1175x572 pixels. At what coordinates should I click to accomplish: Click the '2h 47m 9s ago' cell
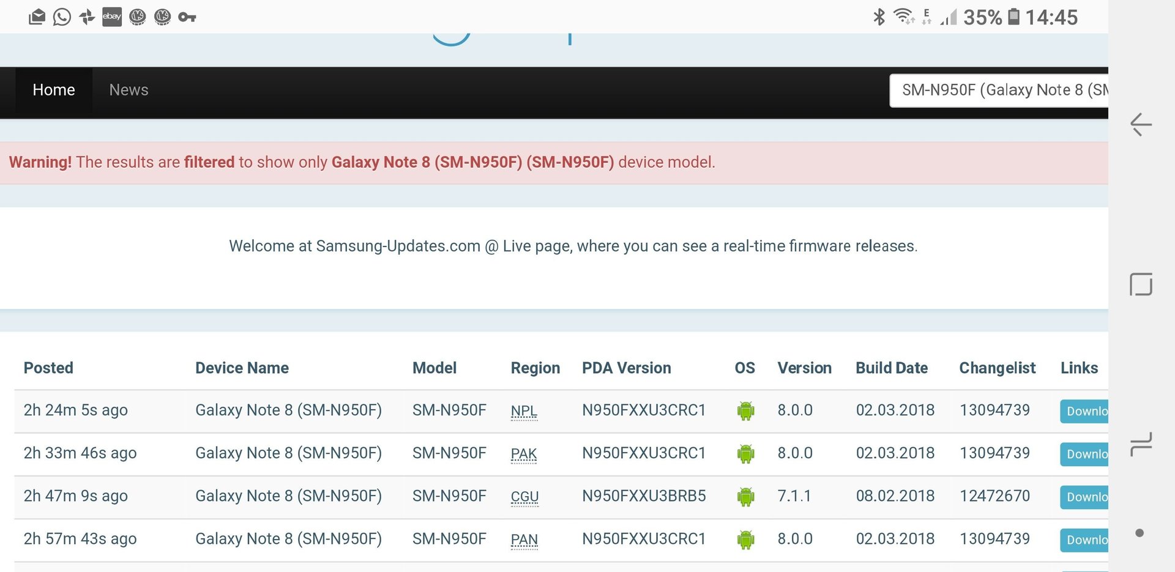[x=75, y=496]
